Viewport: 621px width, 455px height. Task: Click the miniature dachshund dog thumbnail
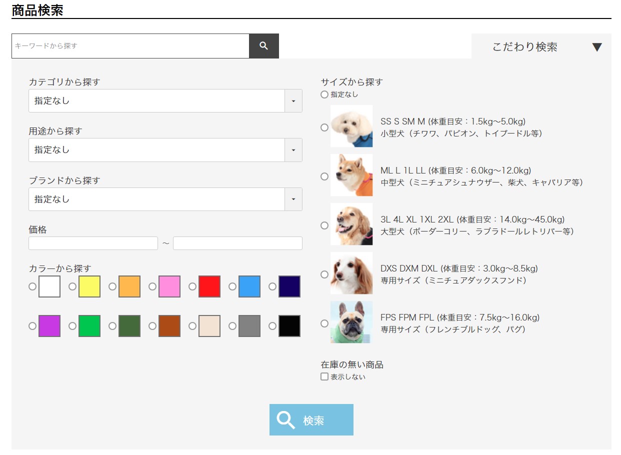coord(351,273)
